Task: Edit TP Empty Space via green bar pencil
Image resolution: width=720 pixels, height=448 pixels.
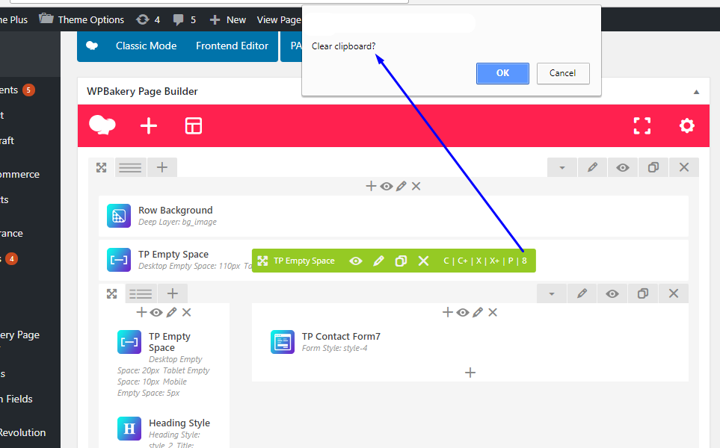Action: [x=378, y=261]
